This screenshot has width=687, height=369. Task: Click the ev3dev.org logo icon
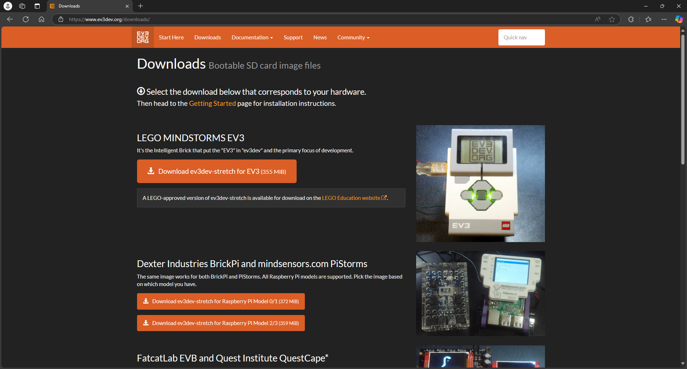point(143,37)
